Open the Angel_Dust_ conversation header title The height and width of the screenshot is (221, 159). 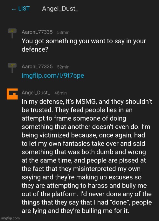(60, 9)
